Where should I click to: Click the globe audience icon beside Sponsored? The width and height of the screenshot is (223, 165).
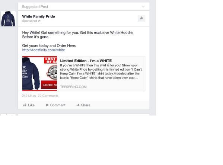coord(39,21)
